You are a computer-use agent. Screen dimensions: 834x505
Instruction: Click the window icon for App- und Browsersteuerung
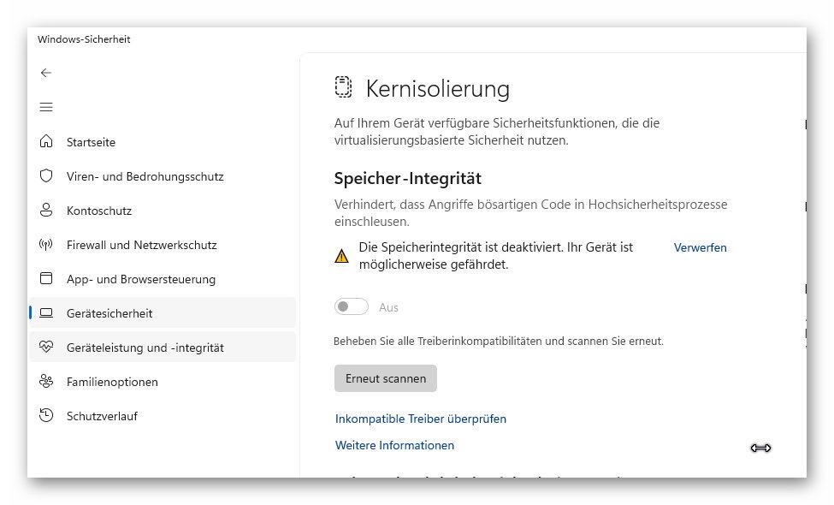coord(46,279)
